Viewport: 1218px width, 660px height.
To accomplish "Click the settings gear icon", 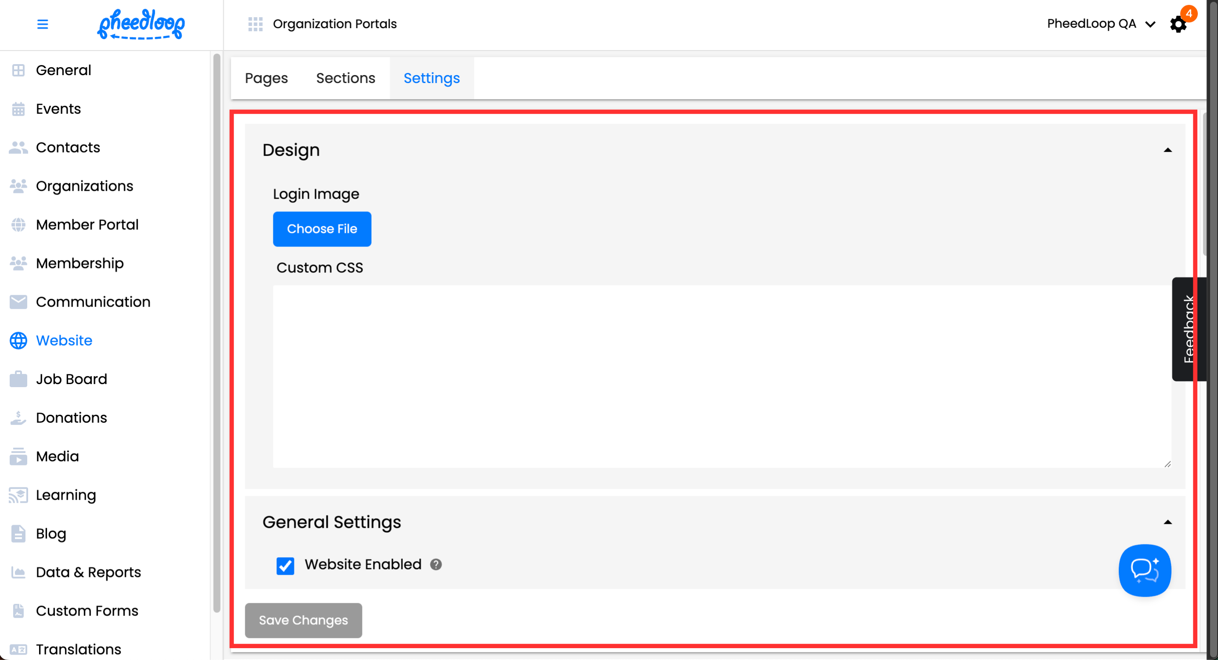I will (1178, 25).
